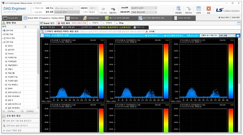Image resolution: width=243 pixels, height=135 pixels.
Task: Select the White 테마 radio button
Action: pos(230,18)
